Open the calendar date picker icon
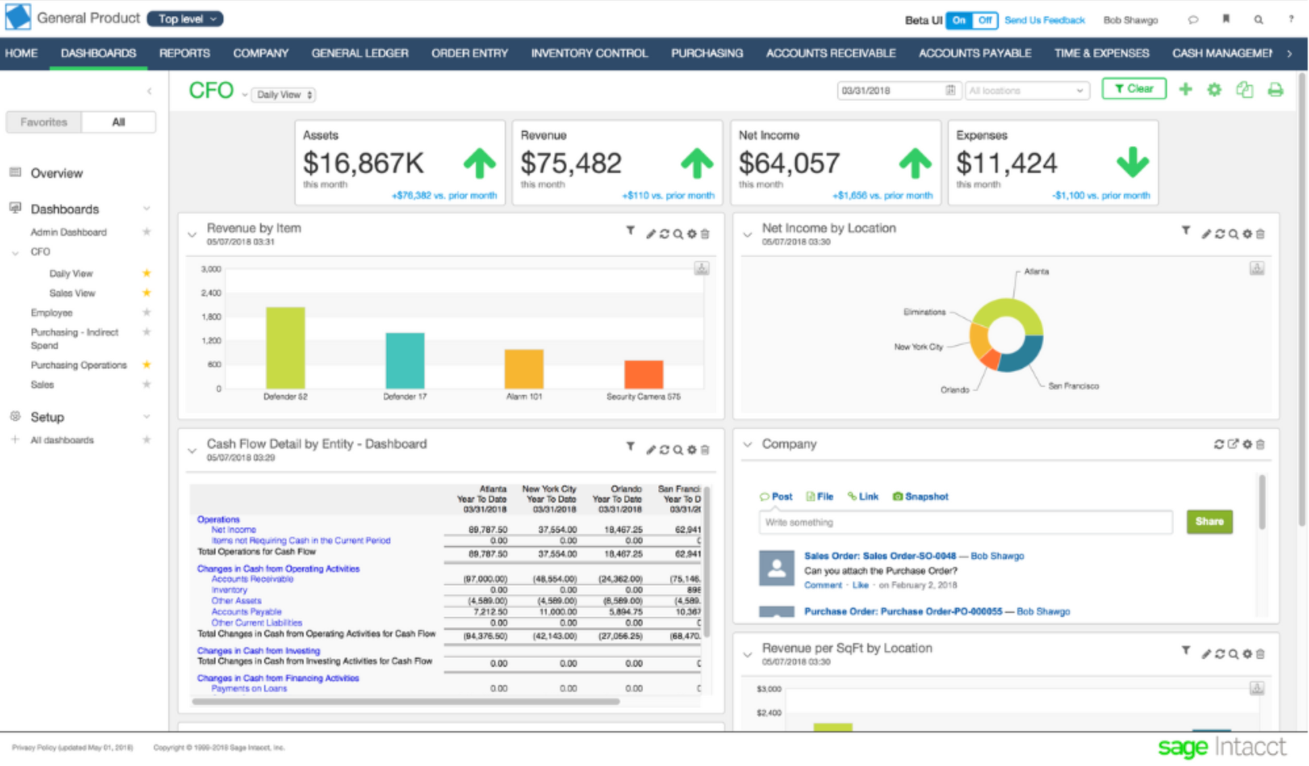This screenshot has width=1309, height=766. pos(950,90)
